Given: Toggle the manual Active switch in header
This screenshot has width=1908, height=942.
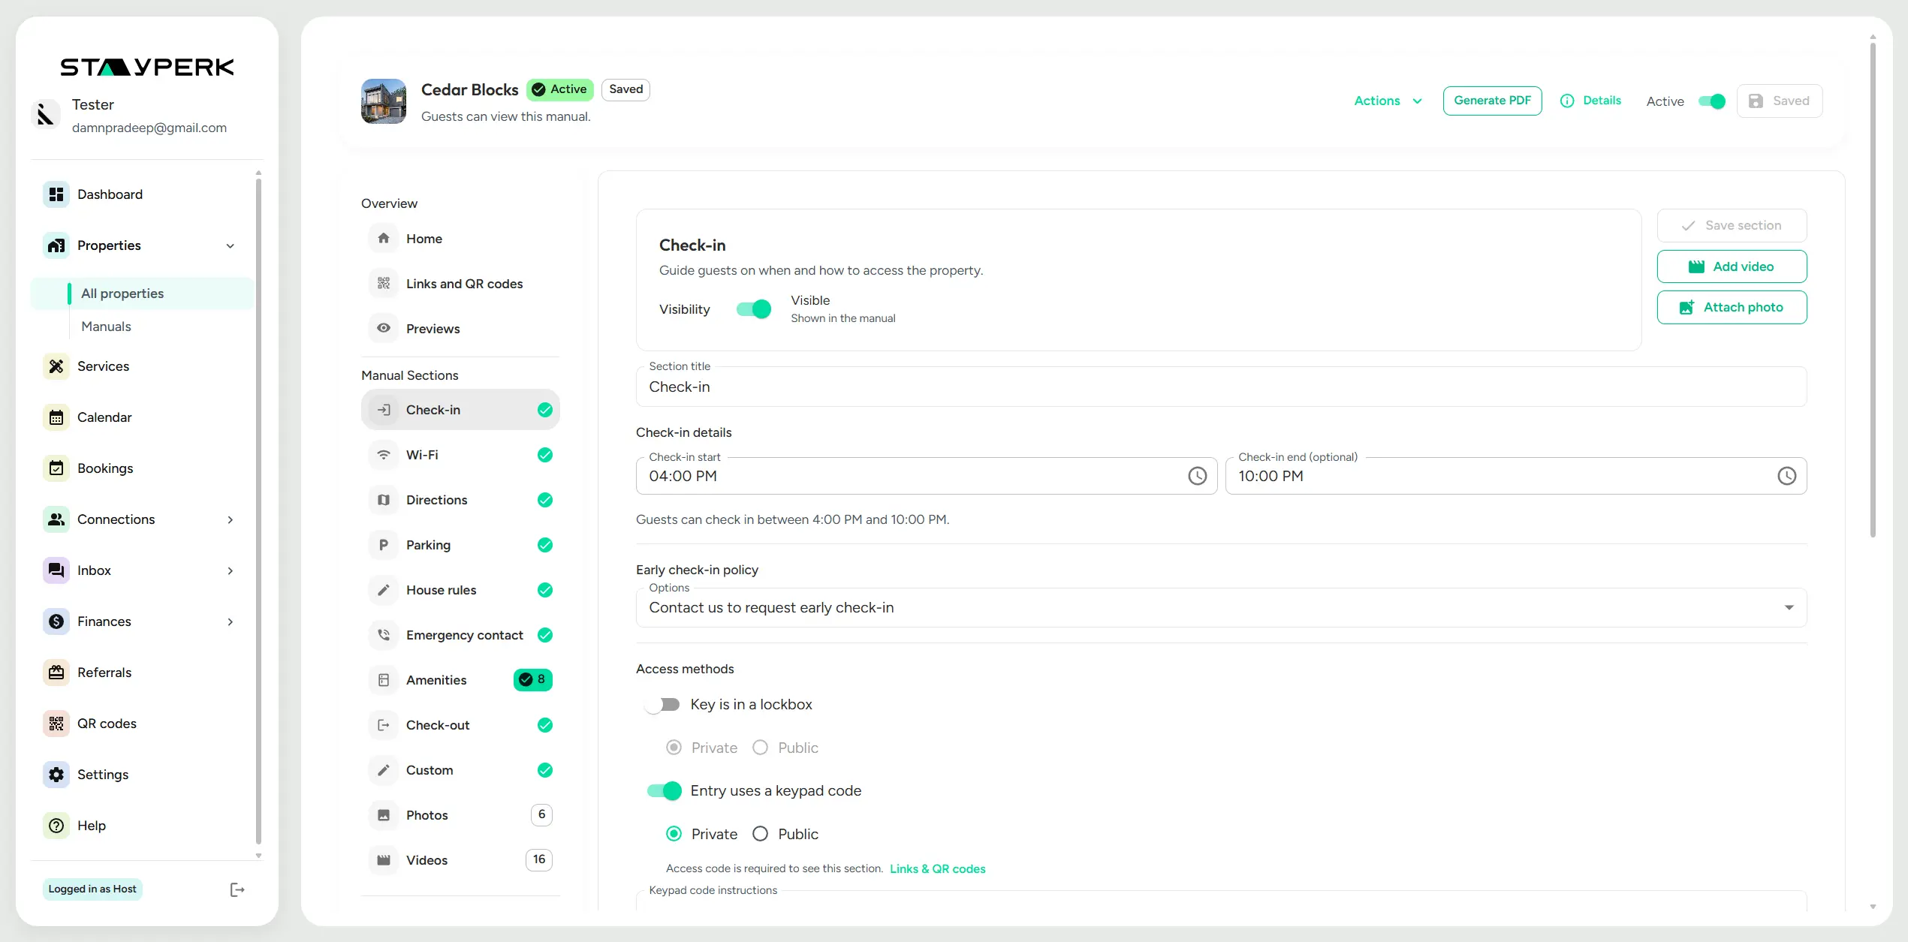Looking at the screenshot, I should [1712, 101].
